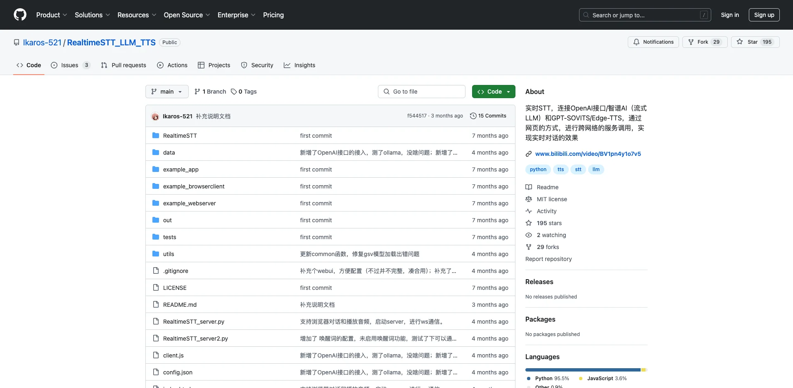Viewport: 793px width, 388px height.
Task: Click the stt topic tag
Action: (x=578, y=169)
